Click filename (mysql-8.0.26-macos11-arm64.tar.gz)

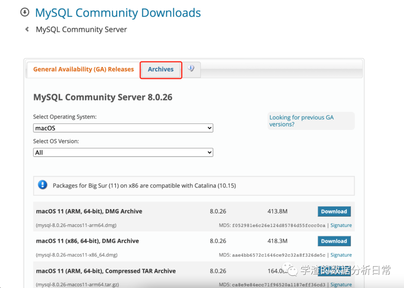(x=77, y=285)
